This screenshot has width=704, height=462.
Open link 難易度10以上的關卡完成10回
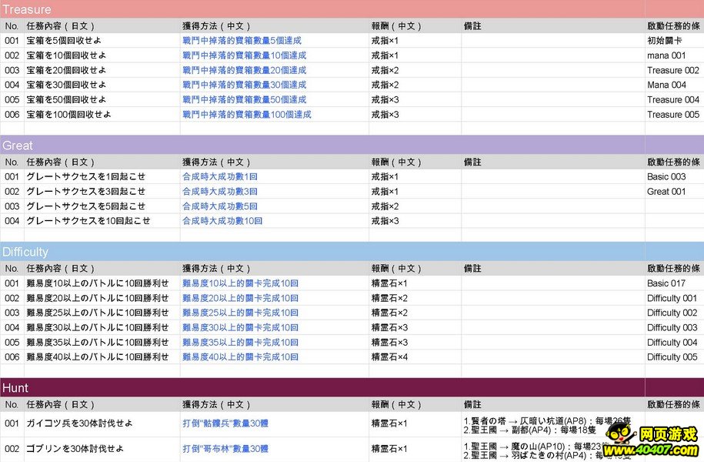(x=240, y=283)
